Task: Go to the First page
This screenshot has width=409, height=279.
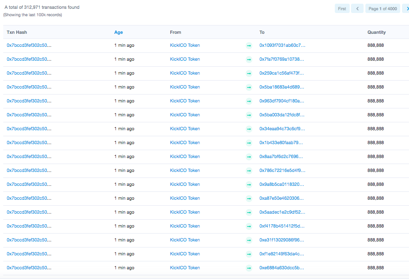Action: tap(342, 9)
